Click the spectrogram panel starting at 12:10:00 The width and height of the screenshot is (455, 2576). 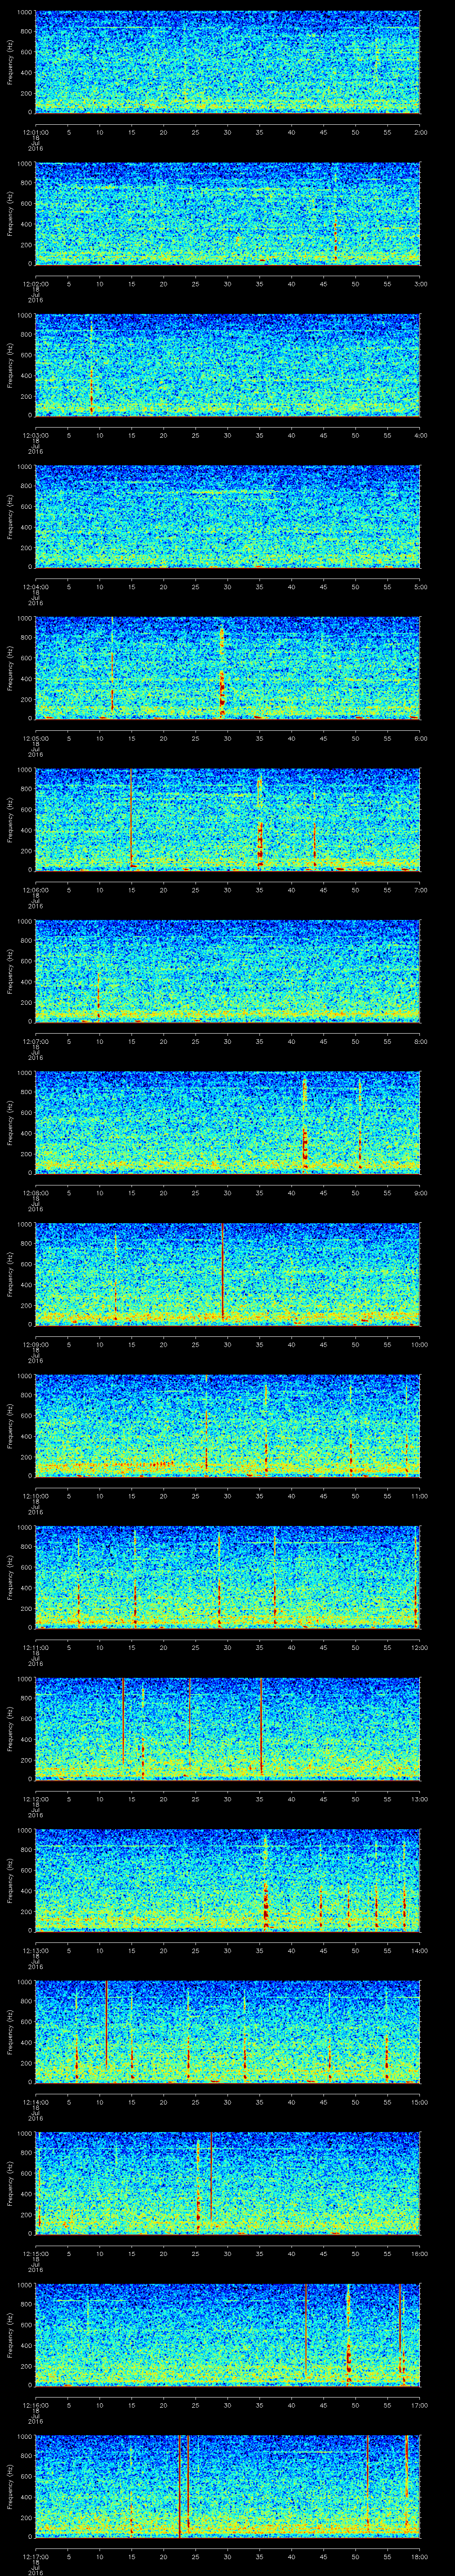[227, 1425]
